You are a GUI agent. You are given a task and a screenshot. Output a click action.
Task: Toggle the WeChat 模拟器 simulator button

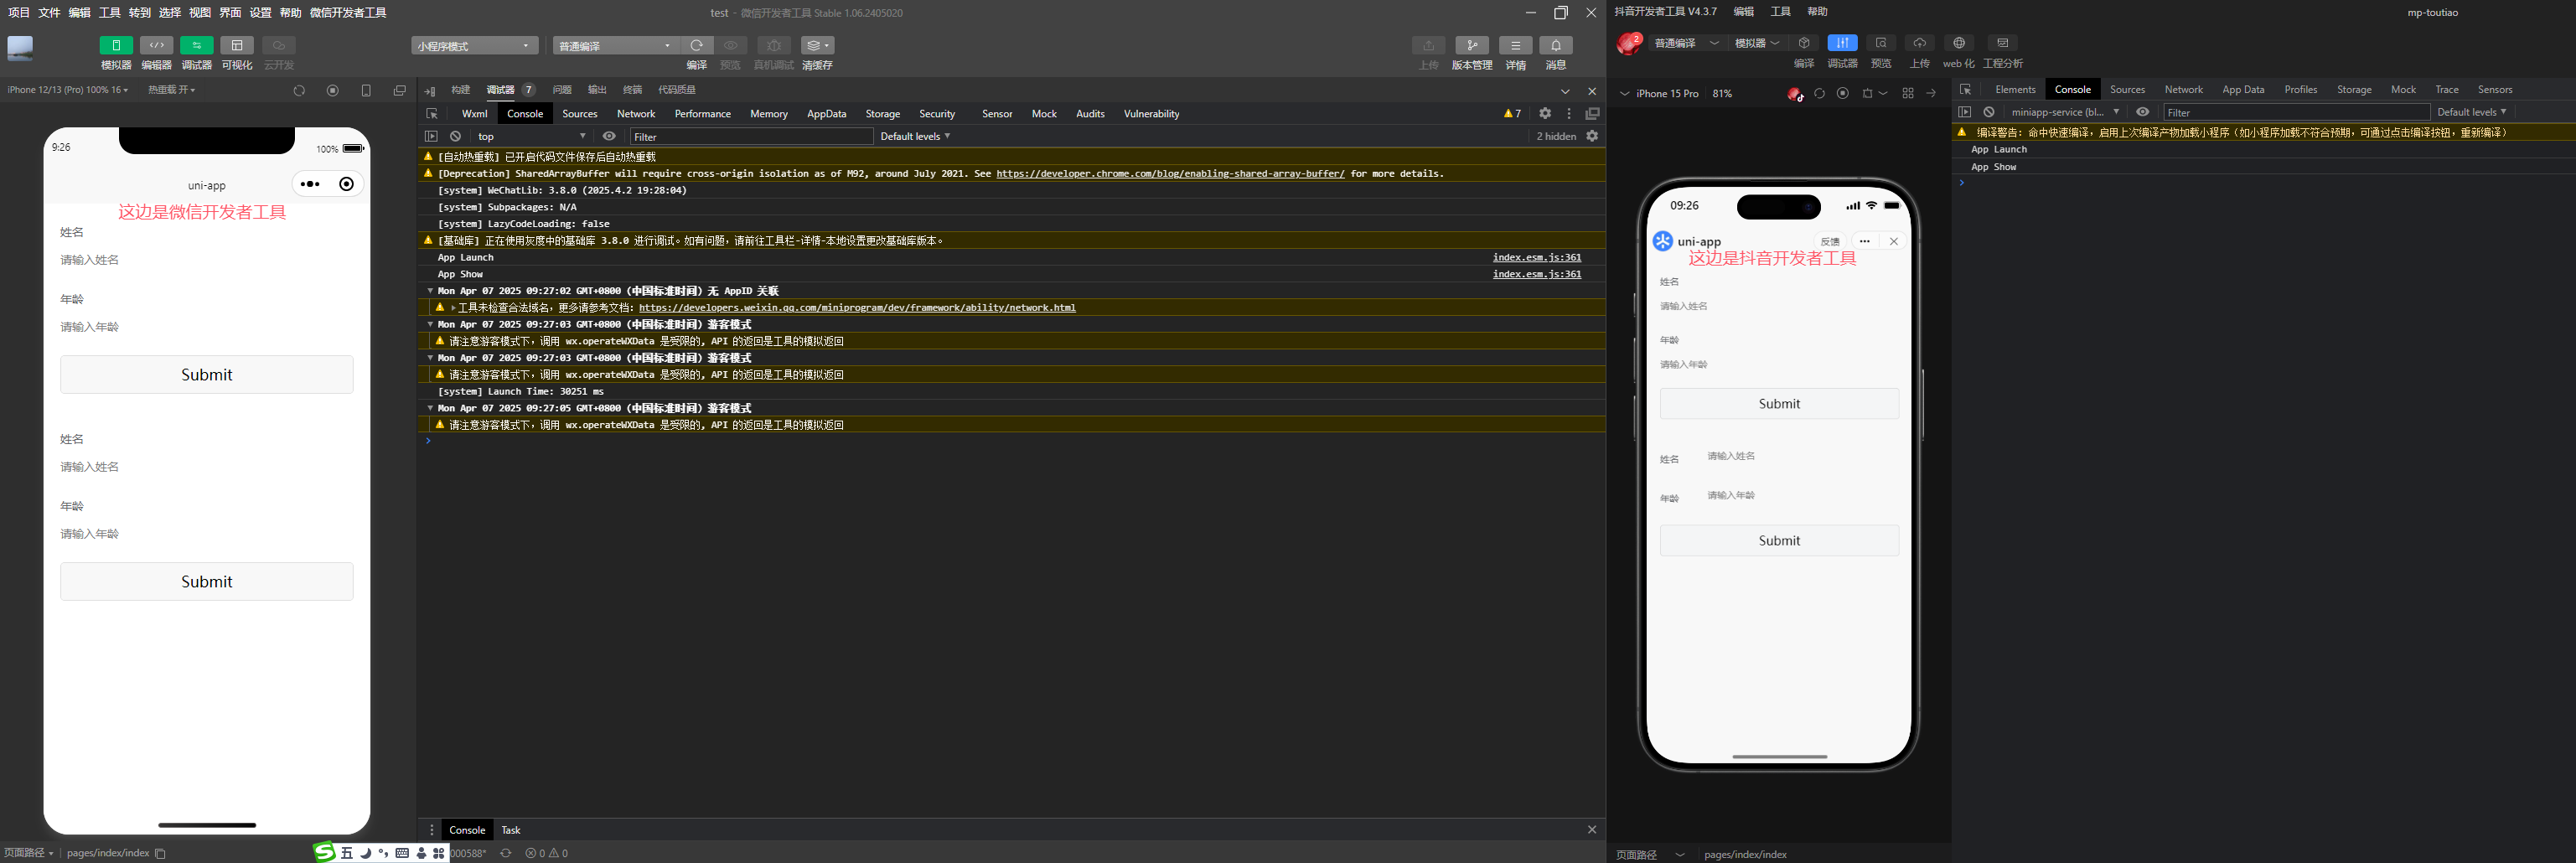pyautogui.click(x=116, y=45)
